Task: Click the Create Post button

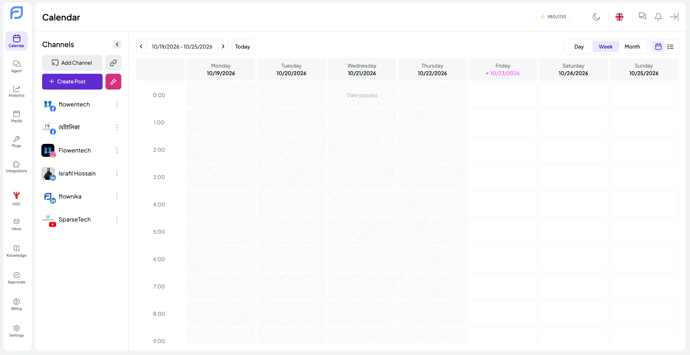Action: [72, 82]
